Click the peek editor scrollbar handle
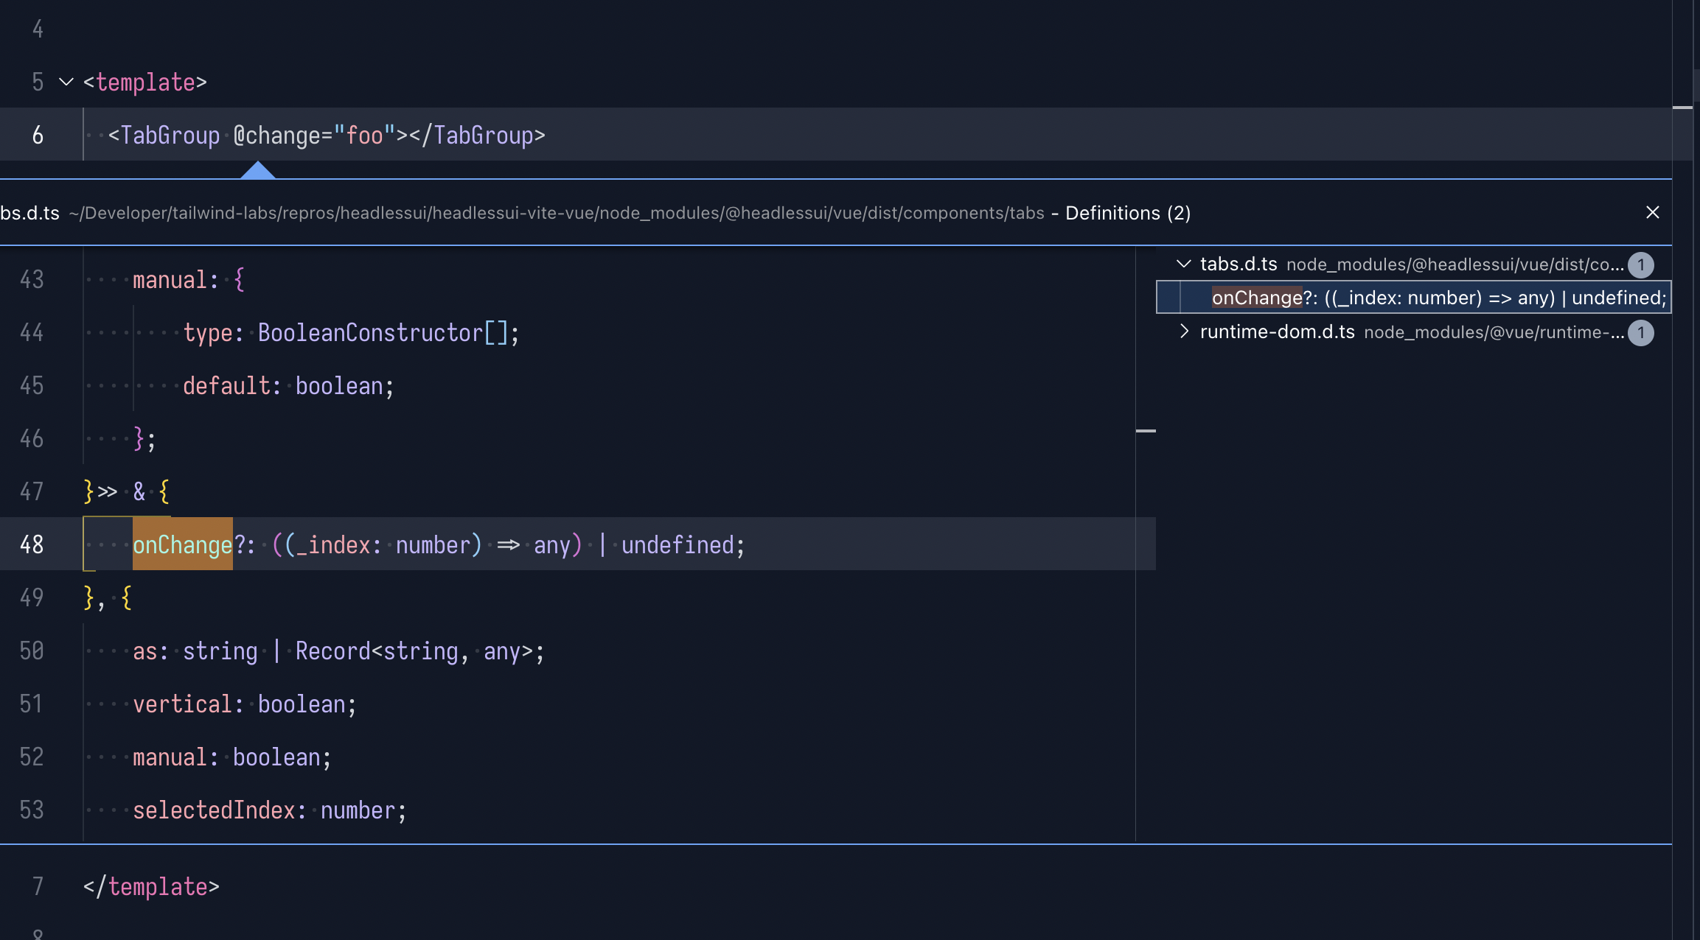The height and width of the screenshot is (940, 1700). 1147,429
